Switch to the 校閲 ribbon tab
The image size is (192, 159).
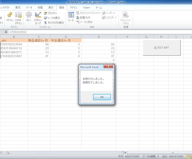click(40, 8)
